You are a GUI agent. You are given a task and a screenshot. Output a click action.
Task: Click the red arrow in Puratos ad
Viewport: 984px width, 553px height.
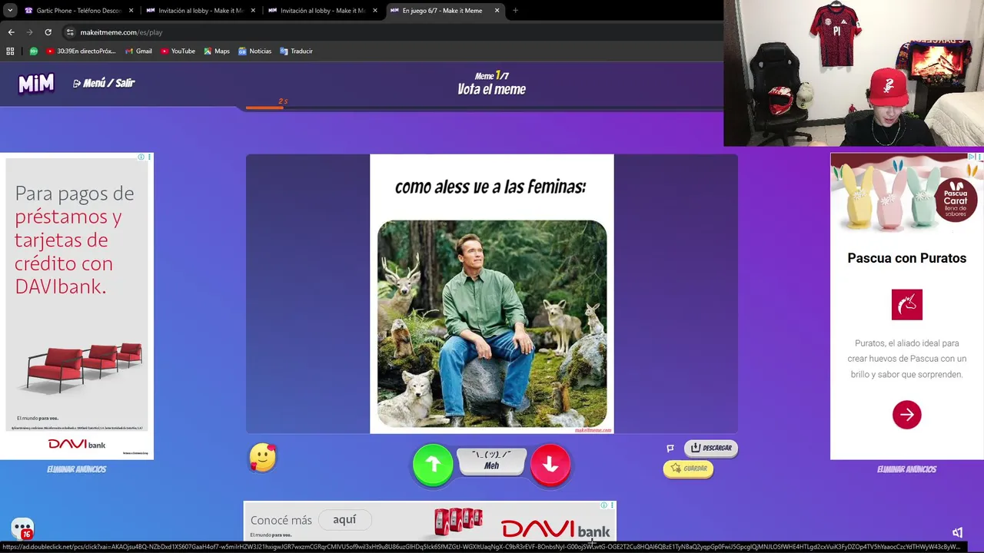[x=907, y=415]
